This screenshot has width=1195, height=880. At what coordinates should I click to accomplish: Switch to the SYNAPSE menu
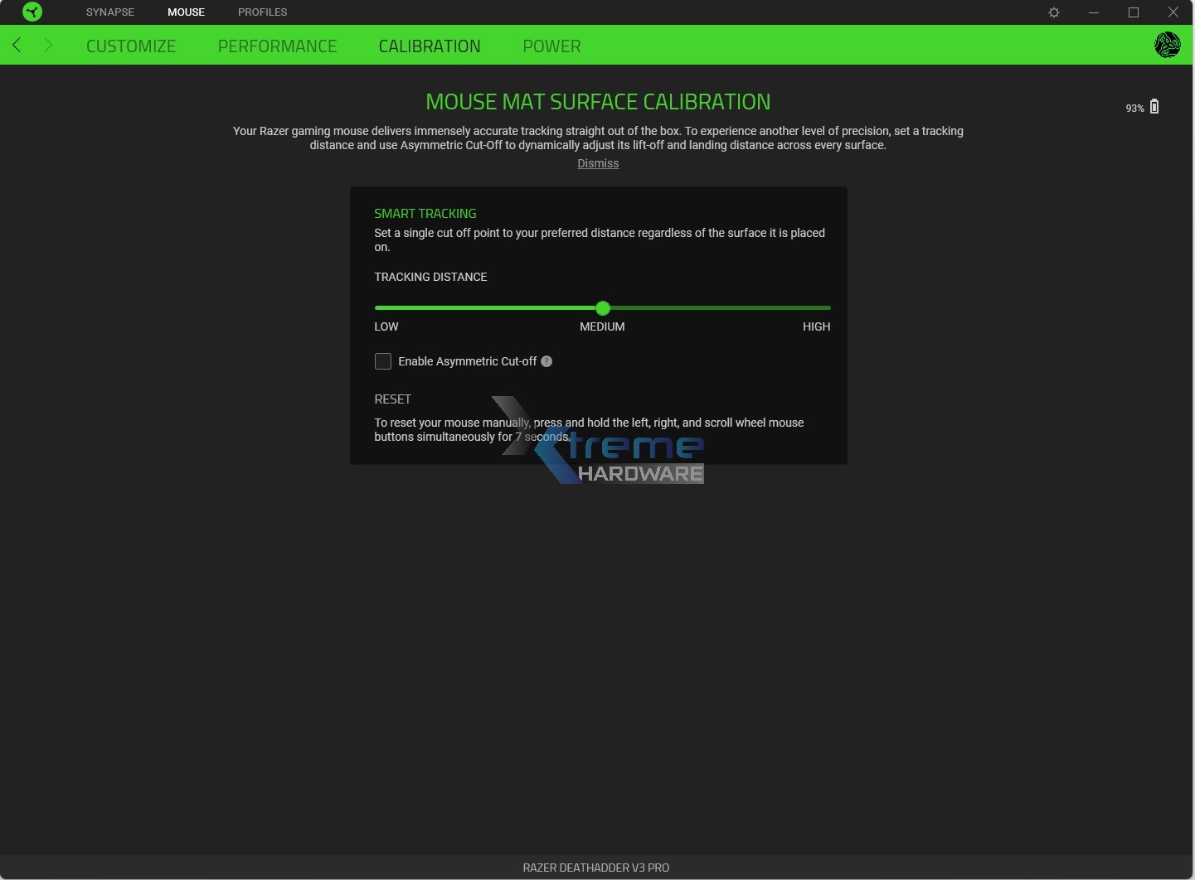pos(109,12)
